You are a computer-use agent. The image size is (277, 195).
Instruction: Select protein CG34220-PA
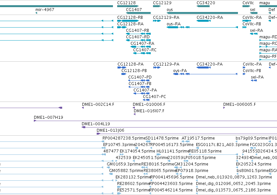pyautogui.click(x=203, y=67)
